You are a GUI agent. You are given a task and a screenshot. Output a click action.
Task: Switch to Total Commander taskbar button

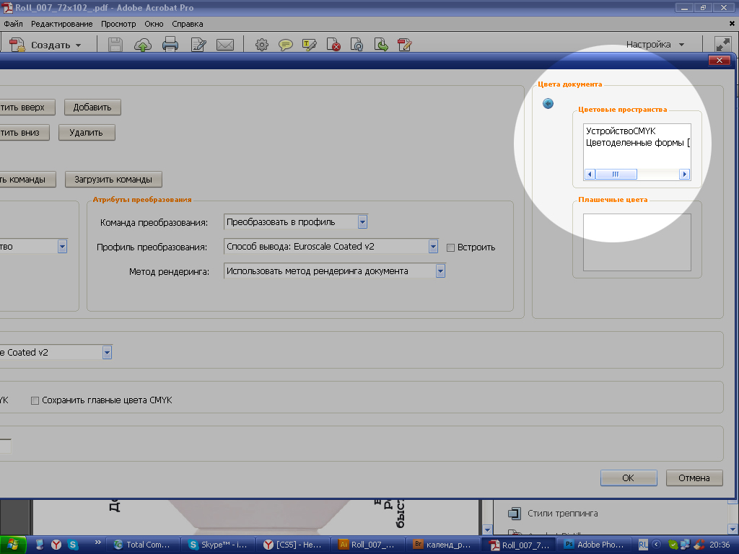point(143,545)
